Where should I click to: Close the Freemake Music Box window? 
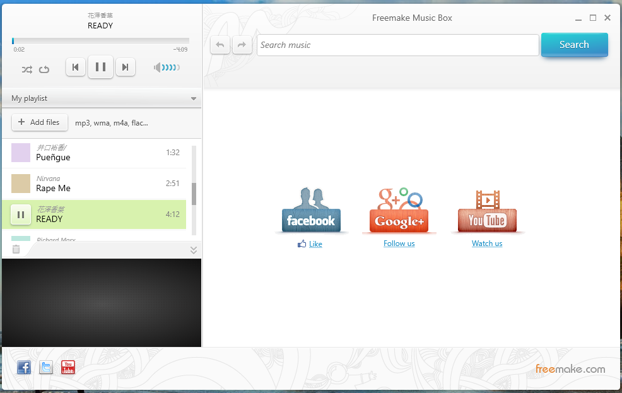[x=607, y=18]
